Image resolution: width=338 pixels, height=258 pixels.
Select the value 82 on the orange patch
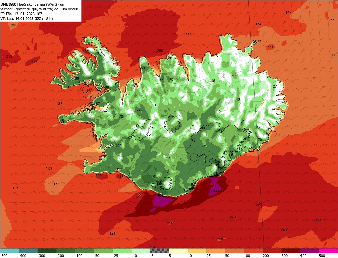pyautogui.click(x=55, y=185)
